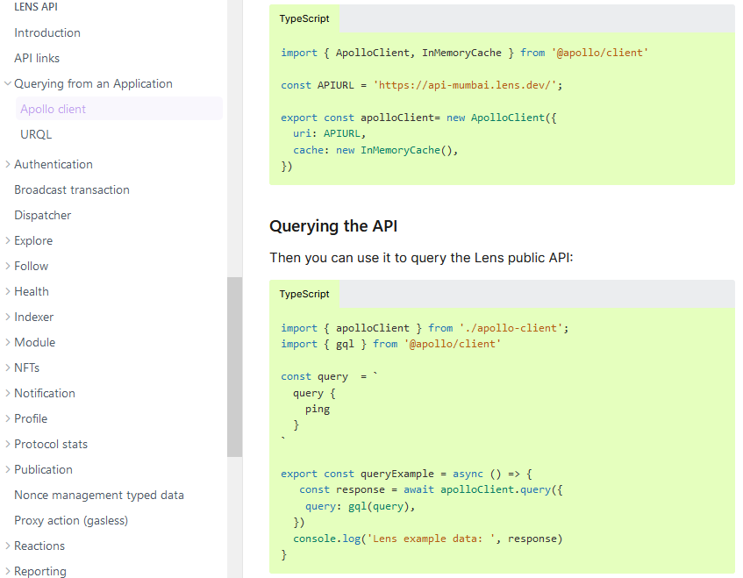Expand the Publication sidebar section
Viewport: 743px width, 578px height.
[x=8, y=469]
